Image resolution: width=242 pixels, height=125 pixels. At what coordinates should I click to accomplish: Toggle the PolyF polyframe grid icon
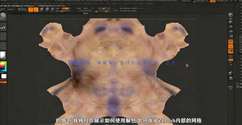[231, 88]
